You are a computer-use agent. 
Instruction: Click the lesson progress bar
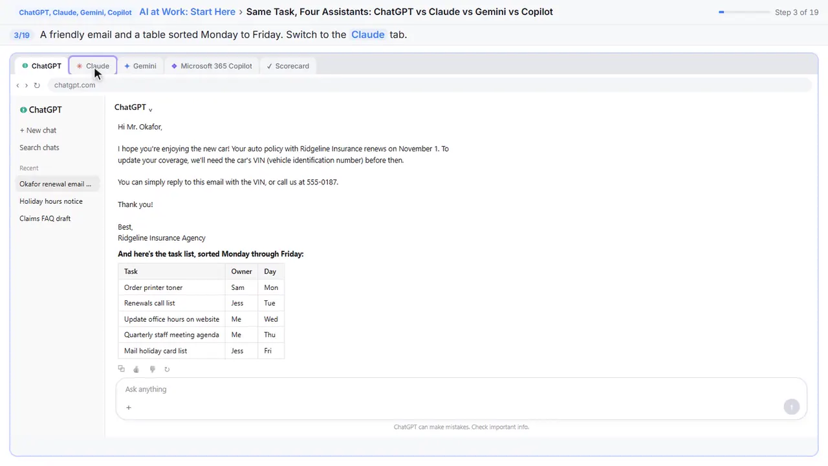744,12
